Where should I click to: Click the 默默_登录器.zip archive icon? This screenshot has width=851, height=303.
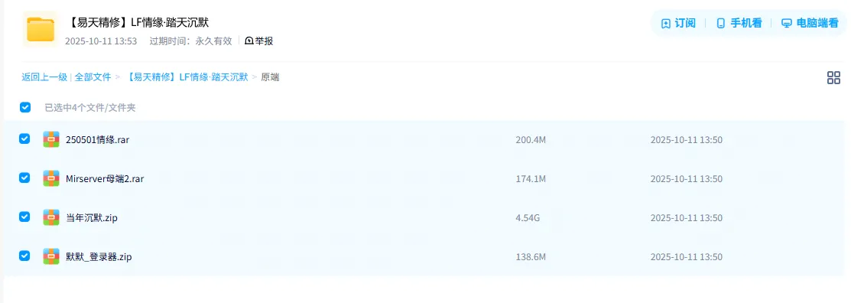click(x=51, y=256)
